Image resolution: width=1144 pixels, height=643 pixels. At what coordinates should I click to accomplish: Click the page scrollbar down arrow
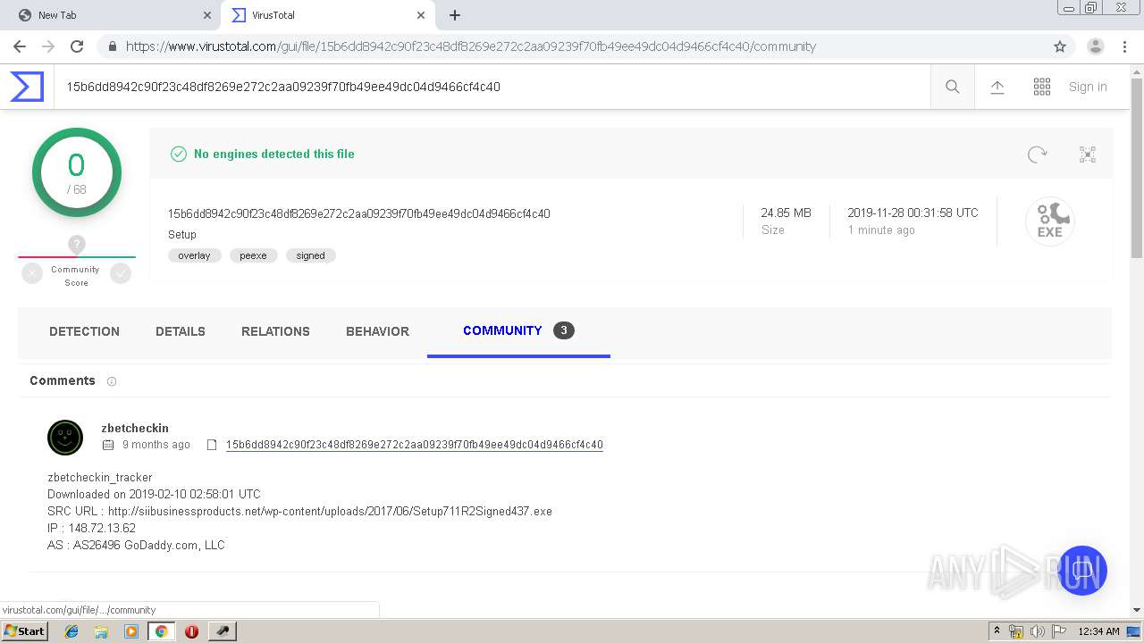tap(1137, 610)
